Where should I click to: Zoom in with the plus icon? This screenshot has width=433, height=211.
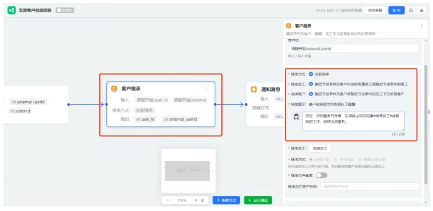click(196, 200)
